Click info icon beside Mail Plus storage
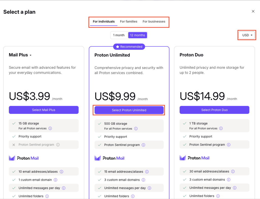This screenshot has width=260, height=199. coord(50,129)
